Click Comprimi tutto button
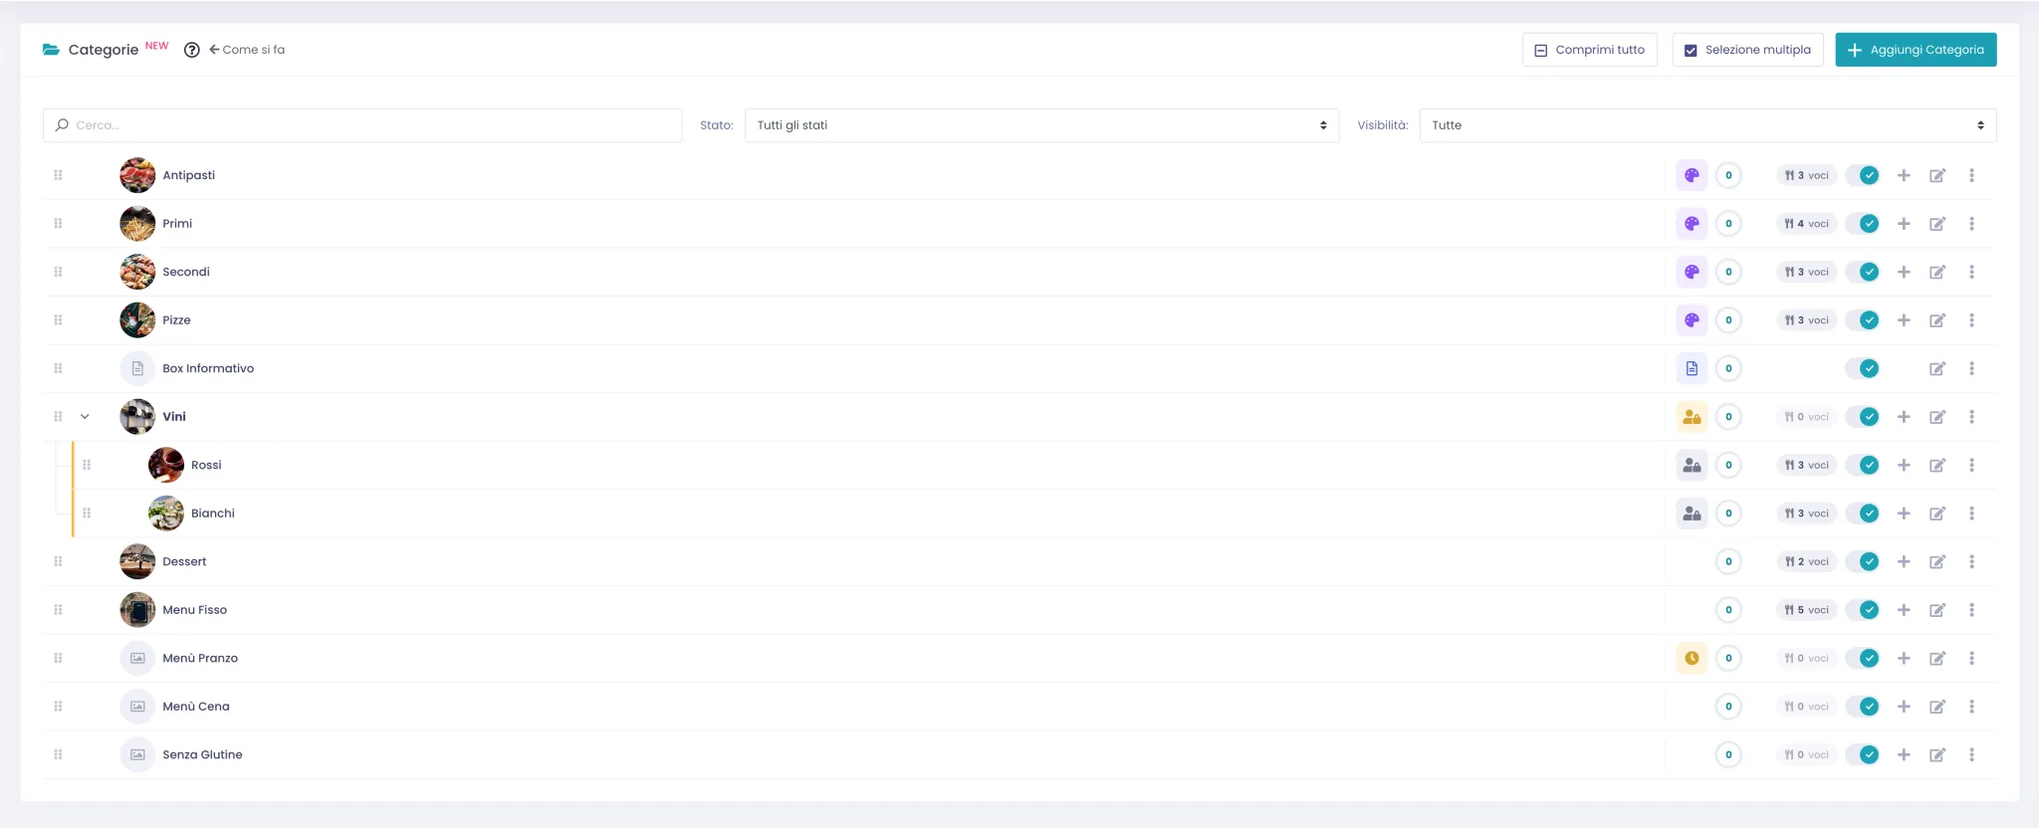Screen dimensions: 2039x828 click(x=1589, y=50)
